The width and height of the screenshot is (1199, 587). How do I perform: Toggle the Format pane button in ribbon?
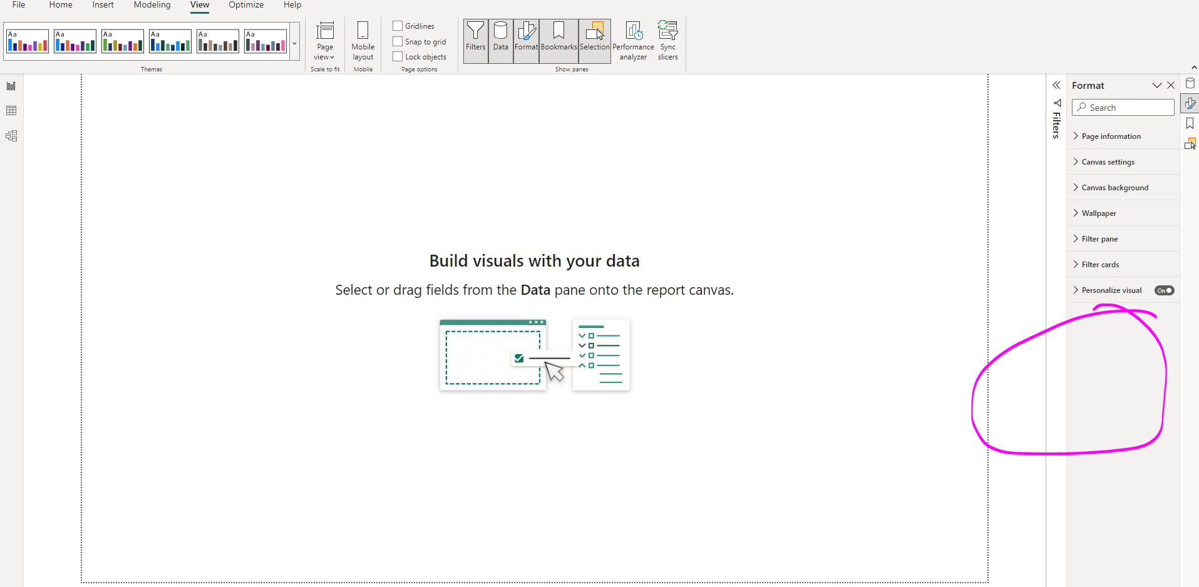click(x=526, y=41)
